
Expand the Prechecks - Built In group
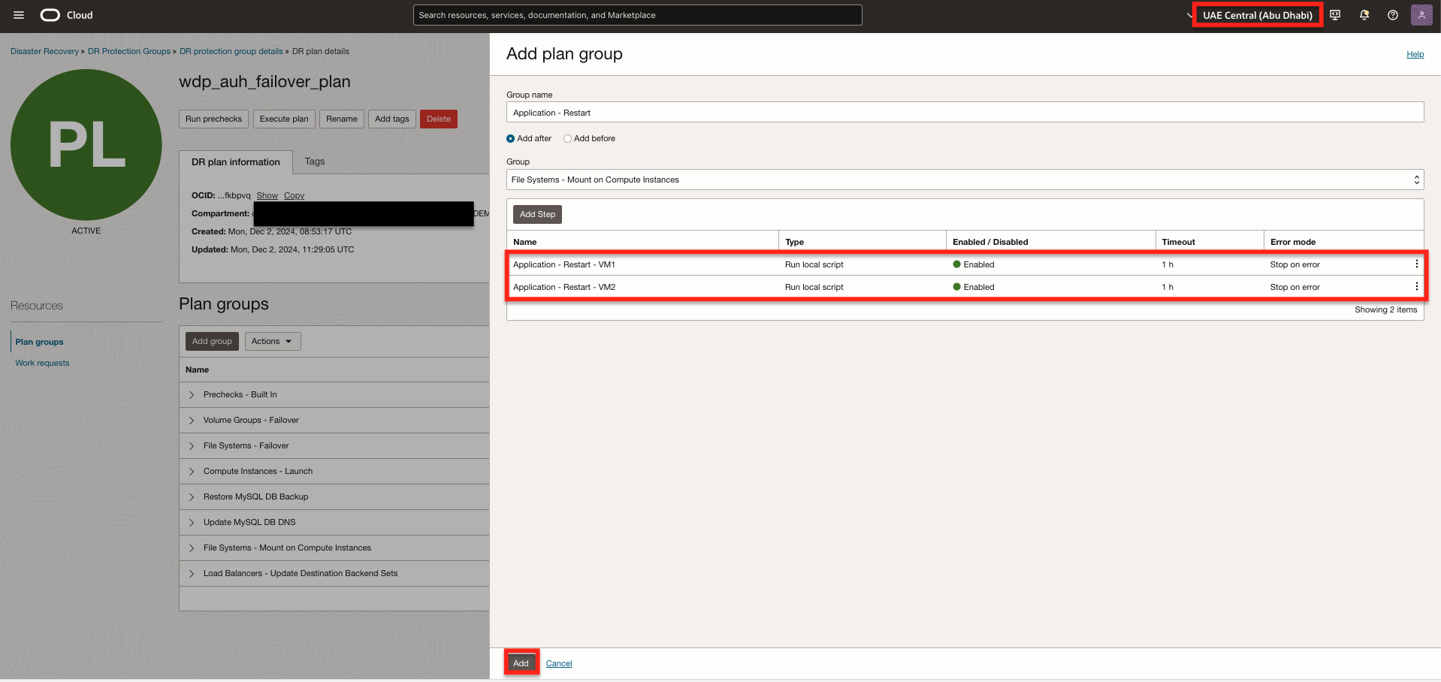point(192,395)
